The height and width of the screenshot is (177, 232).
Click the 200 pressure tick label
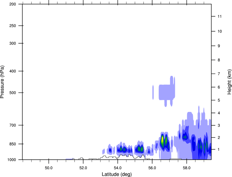(13, 4)
